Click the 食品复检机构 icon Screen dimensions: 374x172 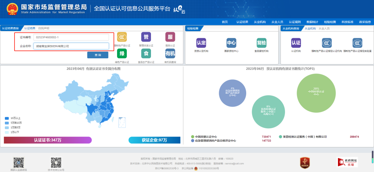point(261,43)
